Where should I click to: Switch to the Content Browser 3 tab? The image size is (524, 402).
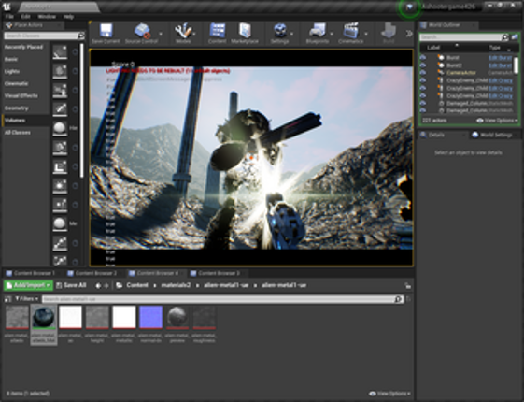[216, 273]
